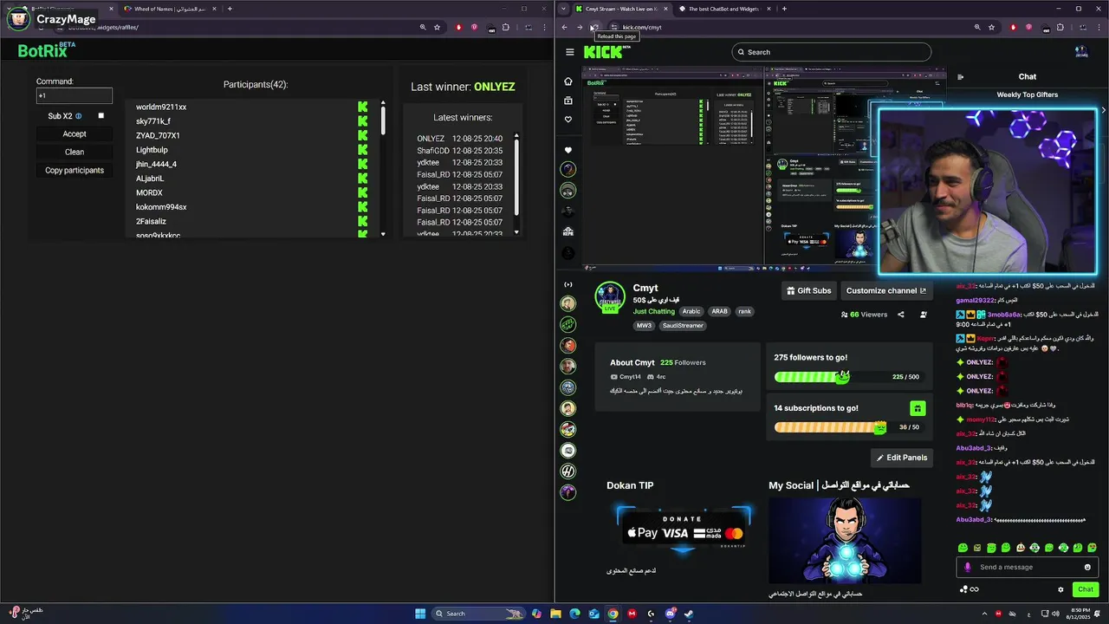Open Chrome from the taskbar
The image size is (1109, 624).
(613, 614)
